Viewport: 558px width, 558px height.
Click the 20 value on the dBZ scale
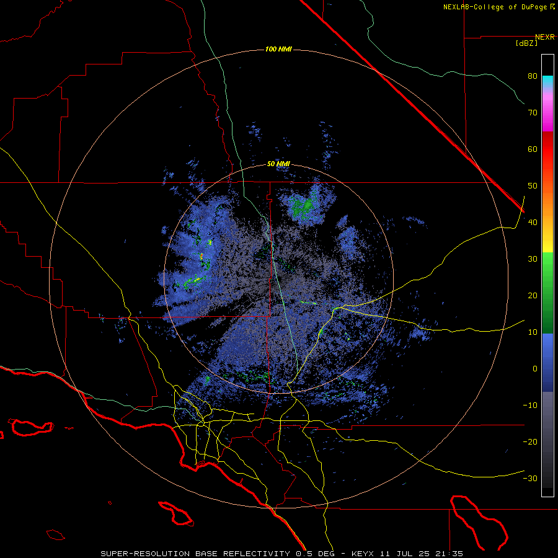tap(533, 296)
